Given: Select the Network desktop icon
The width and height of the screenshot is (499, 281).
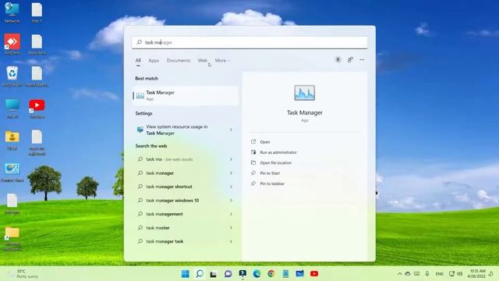Looking at the screenshot, I should click(x=12, y=12).
